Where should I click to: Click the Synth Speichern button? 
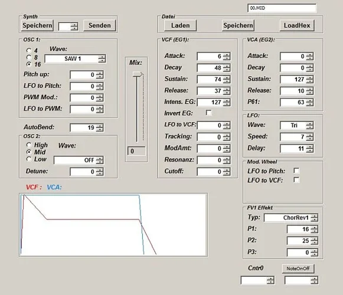click(x=37, y=25)
